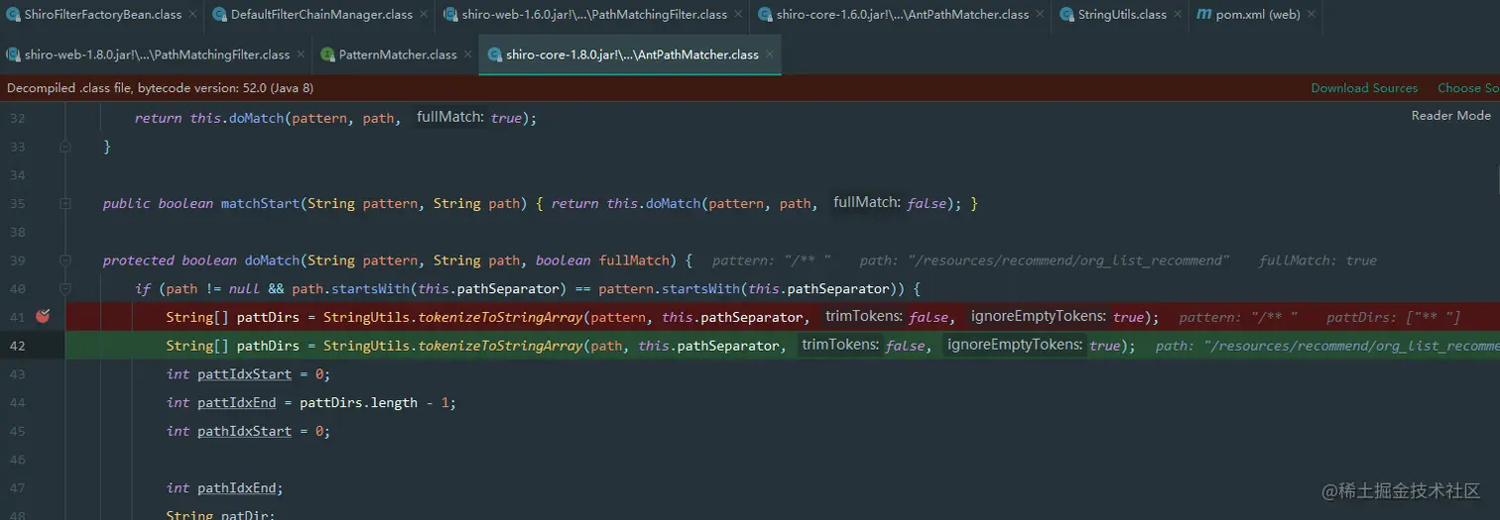
Task: Expand the folded matchStart method on line 35
Action: (x=65, y=203)
